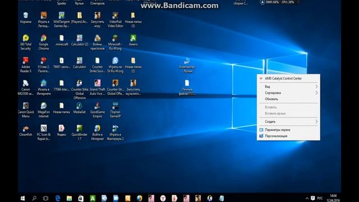This screenshot has height=202, width=359.
Task: Select the Calculator icon in third row
Action: tap(80, 63)
